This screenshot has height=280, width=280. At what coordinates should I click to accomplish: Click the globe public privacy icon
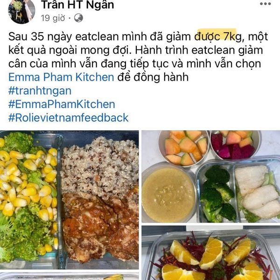coord(78,18)
